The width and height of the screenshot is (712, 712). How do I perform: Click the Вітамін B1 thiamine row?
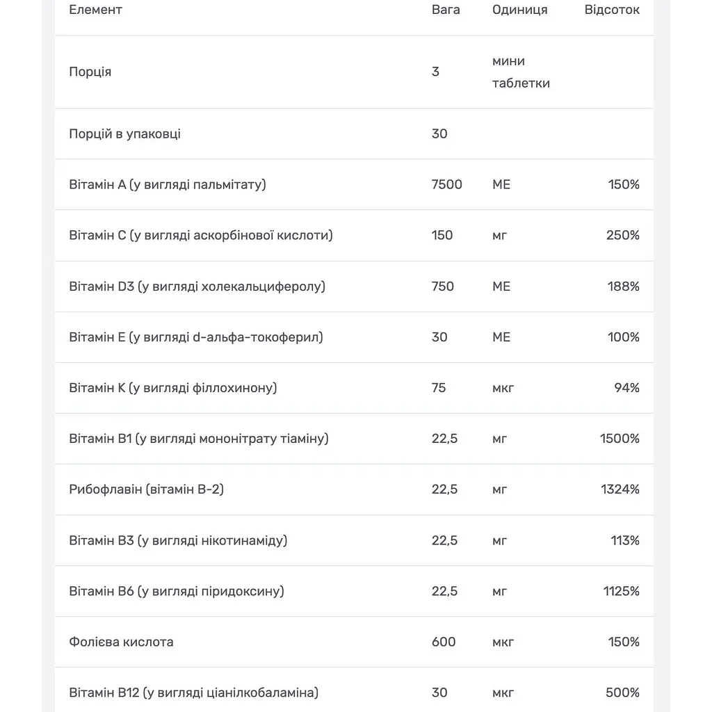[354, 439]
